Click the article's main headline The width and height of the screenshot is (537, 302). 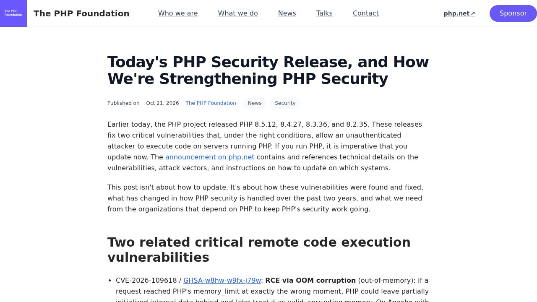pyautogui.click(x=268, y=70)
